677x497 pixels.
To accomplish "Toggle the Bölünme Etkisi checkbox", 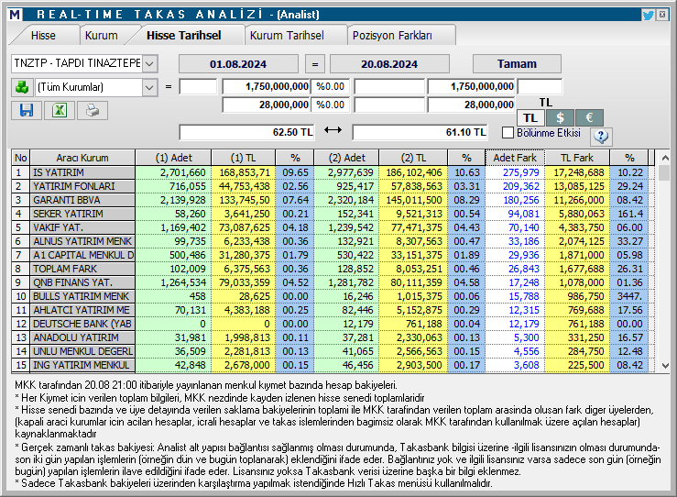I will [508, 132].
